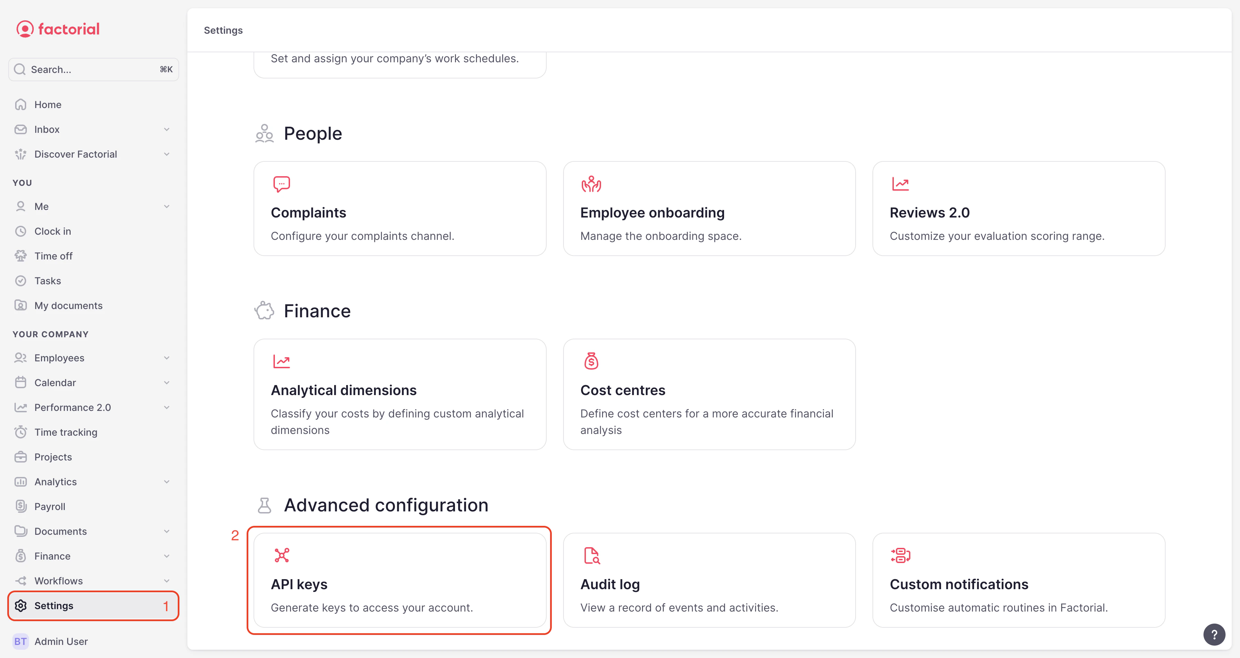Select the Payroll sidebar icon
The width and height of the screenshot is (1240, 658).
[x=20, y=506]
